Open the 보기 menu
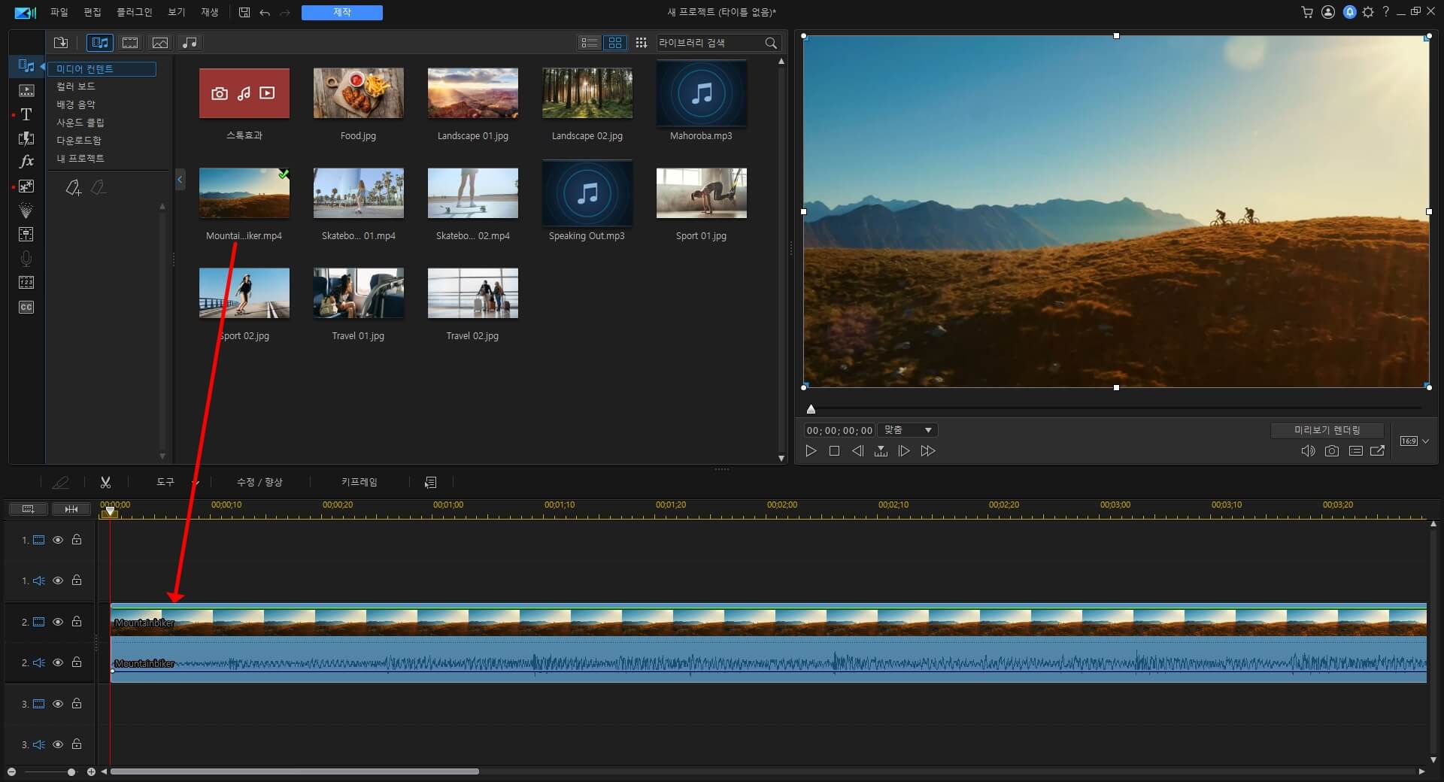Viewport: 1444px width, 782px height. pyautogui.click(x=176, y=12)
